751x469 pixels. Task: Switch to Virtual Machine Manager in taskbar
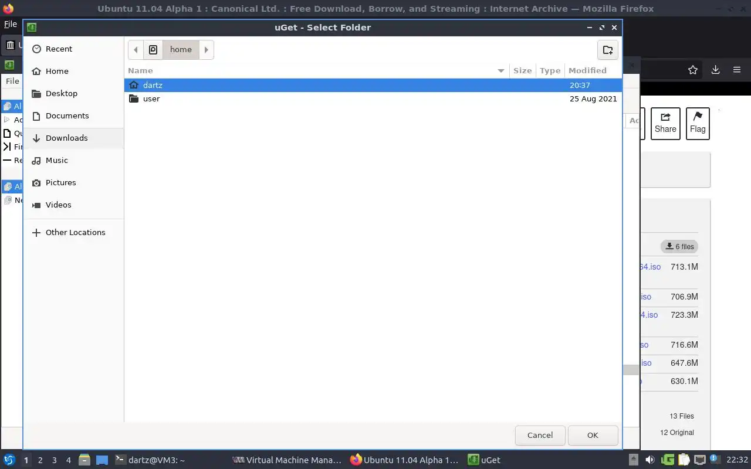click(x=287, y=460)
